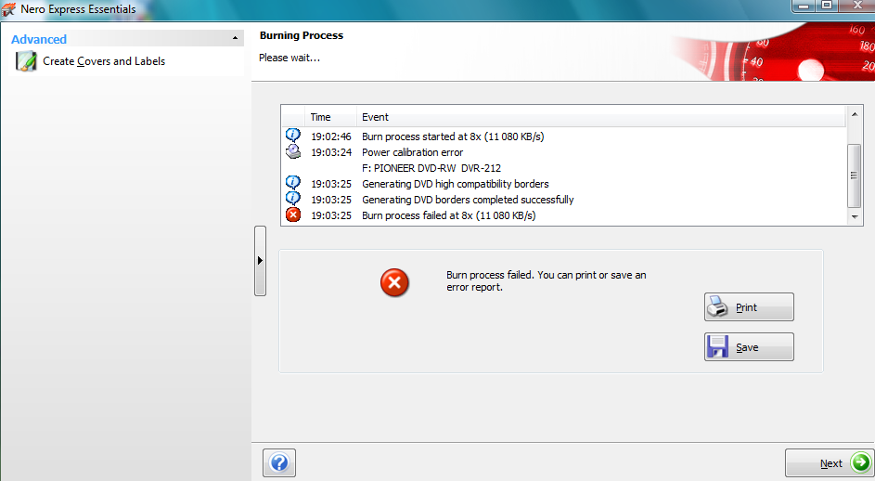
Task: Click the floppy disk icon on the Save button
Action: click(x=717, y=346)
